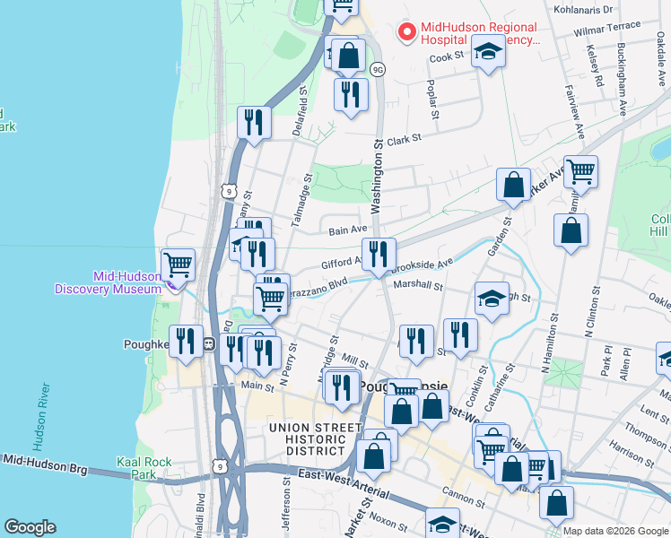This screenshot has height=538, width=671.
Task: Click the Mid-Hudson Discovery Museum label
Action: point(108,282)
